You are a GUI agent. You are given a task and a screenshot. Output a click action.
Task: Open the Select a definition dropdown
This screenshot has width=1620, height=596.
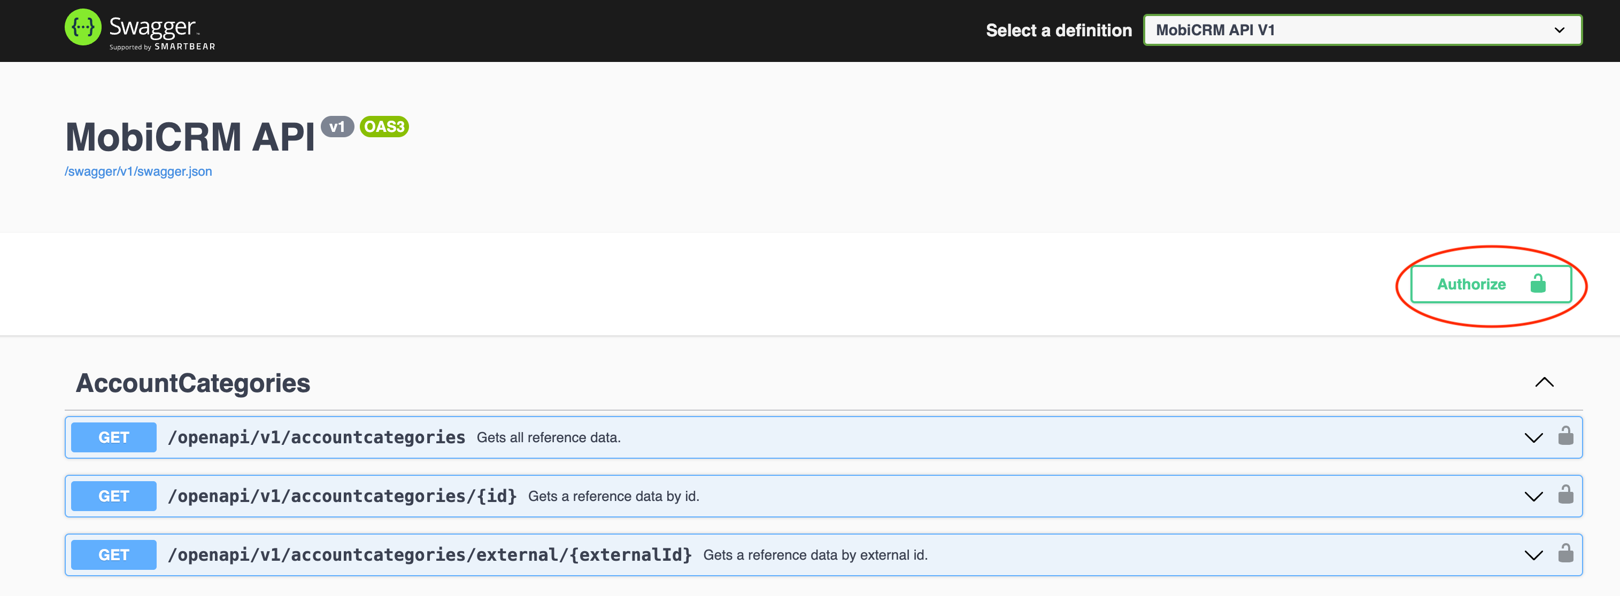click(1362, 30)
